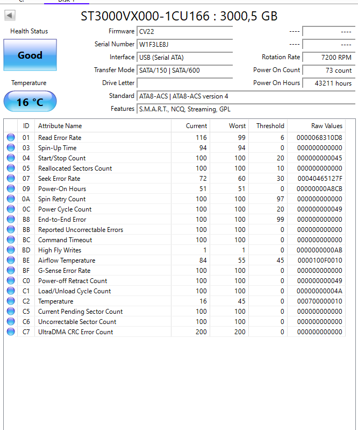The height and width of the screenshot is (430, 358).
Task: Click ID cell C5
Action: [26, 312]
